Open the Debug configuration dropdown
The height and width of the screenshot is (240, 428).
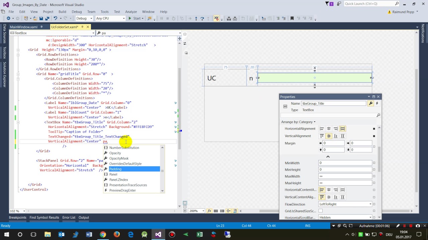point(84,18)
